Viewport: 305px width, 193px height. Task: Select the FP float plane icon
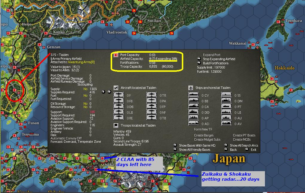pos(152,106)
